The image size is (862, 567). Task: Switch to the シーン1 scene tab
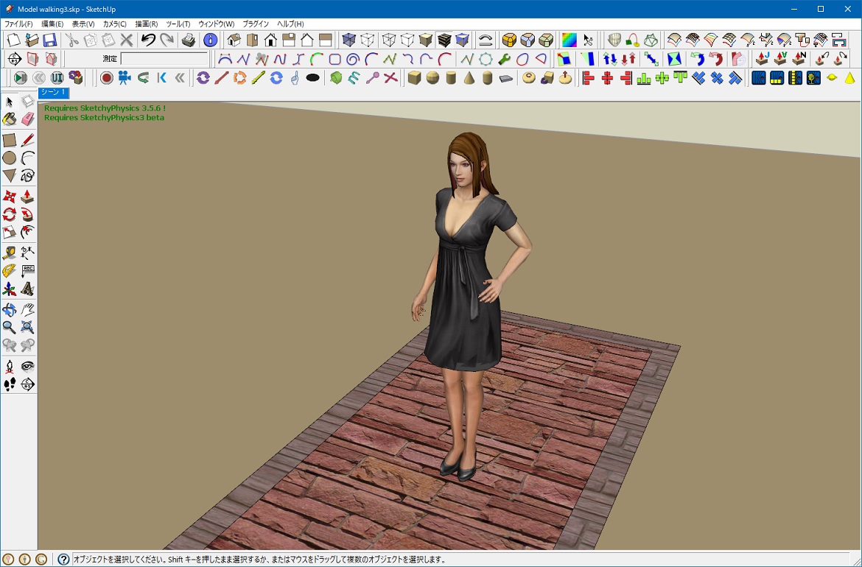[53, 92]
